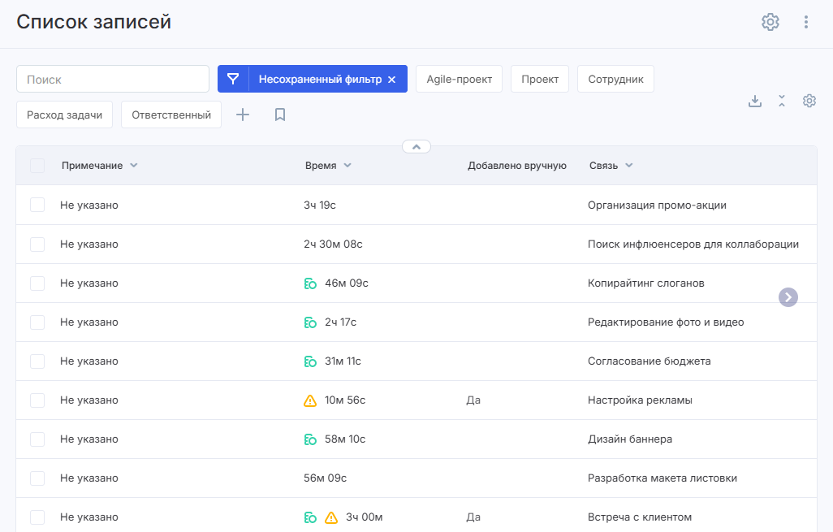This screenshot has height=532, width=833.
Task: Open the three-dot more options menu
Action: 805,22
